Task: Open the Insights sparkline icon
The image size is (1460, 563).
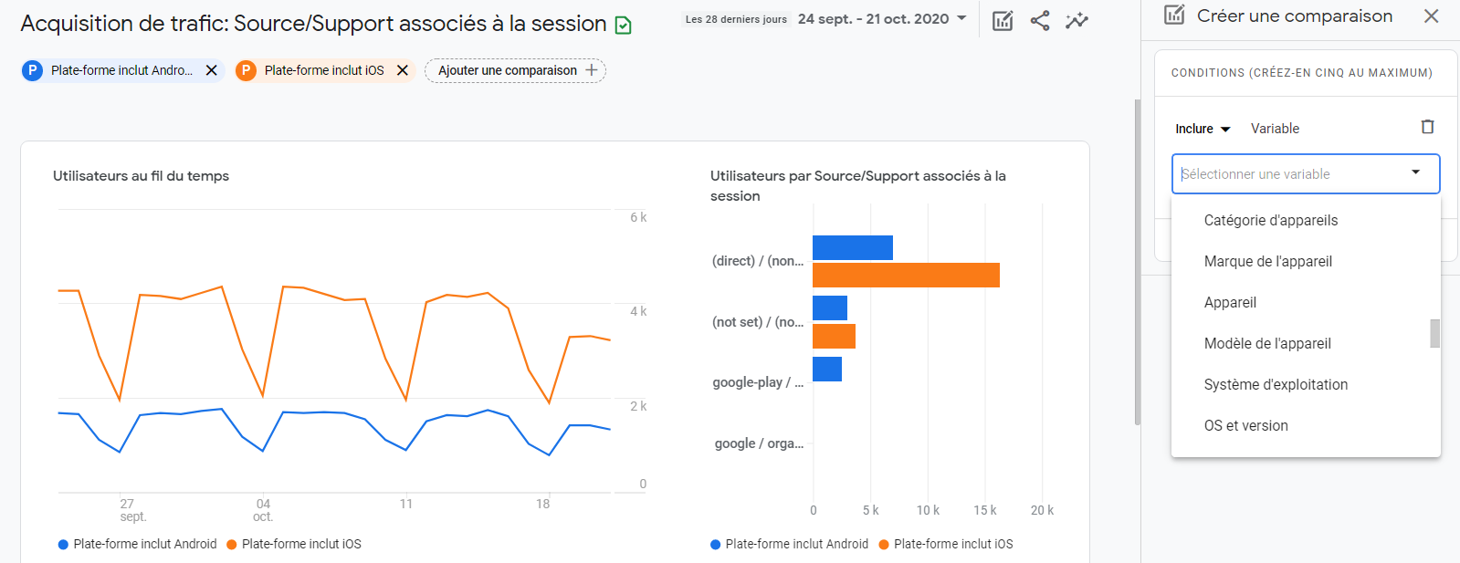Action: tap(1077, 20)
